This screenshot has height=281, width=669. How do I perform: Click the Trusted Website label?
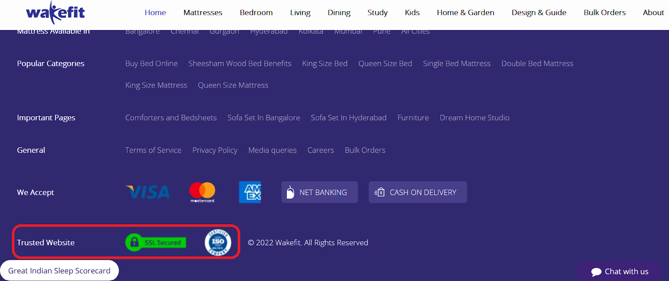(x=46, y=243)
